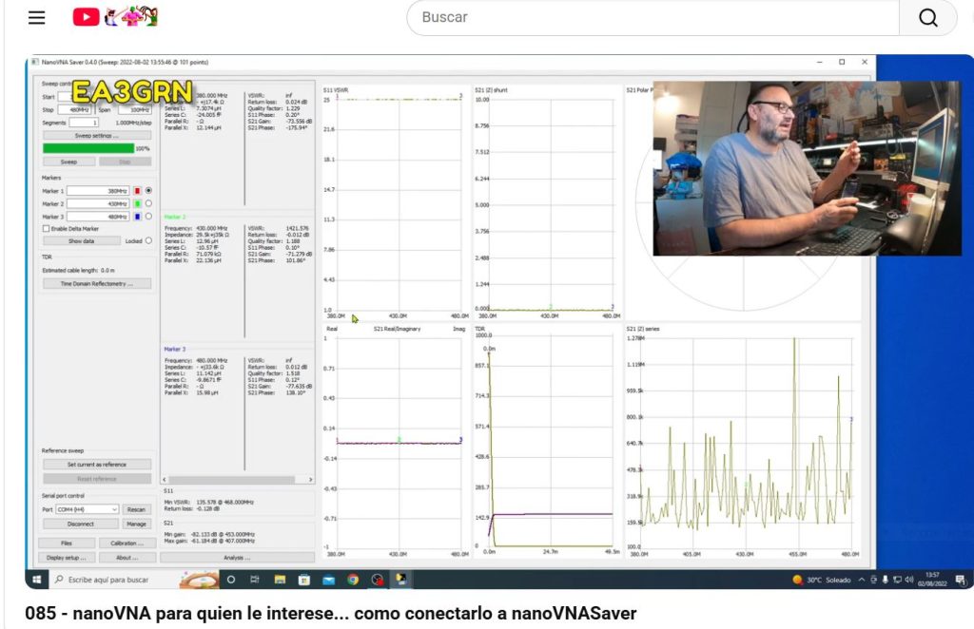Click the Marker 1 frequency field
The image size is (974, 629).
click(98, 190)
